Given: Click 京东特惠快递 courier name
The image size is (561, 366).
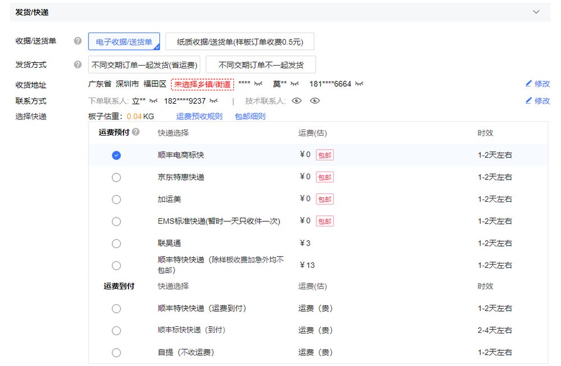Looking at the screenshot, I should [181, 177].
